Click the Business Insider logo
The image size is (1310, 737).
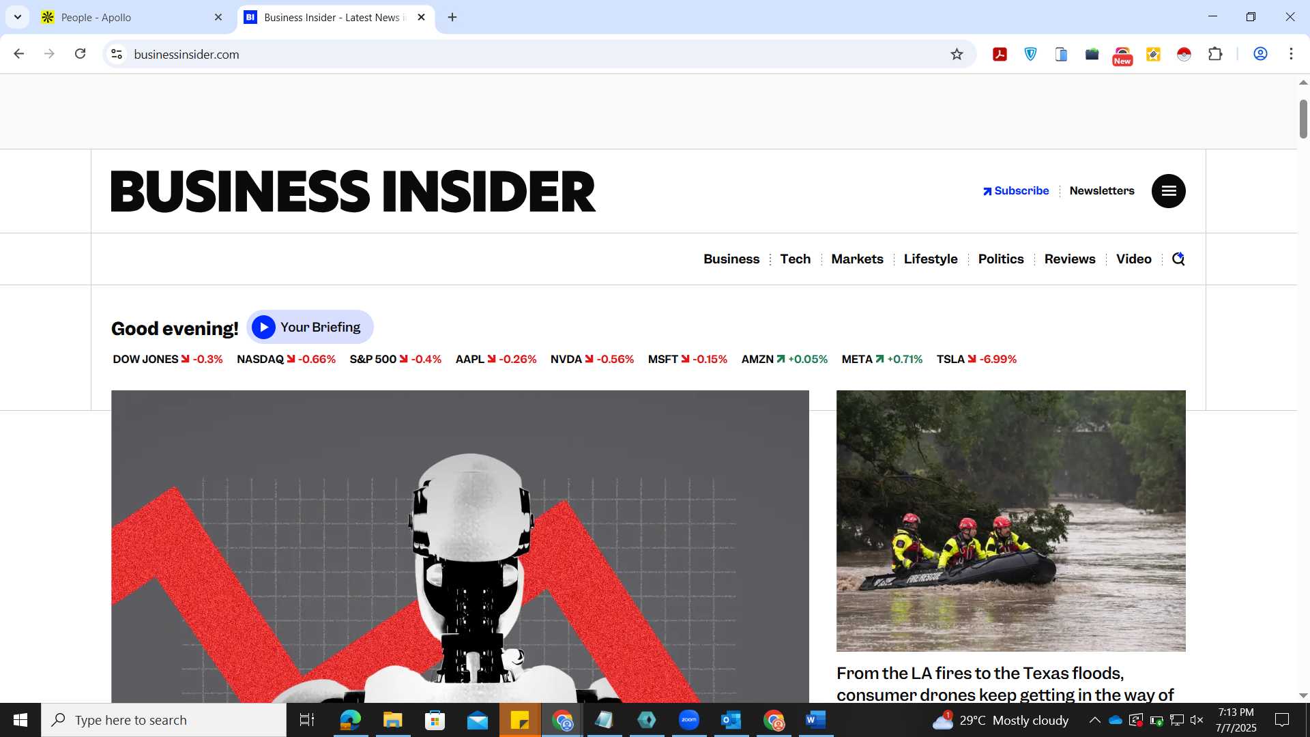353,192
